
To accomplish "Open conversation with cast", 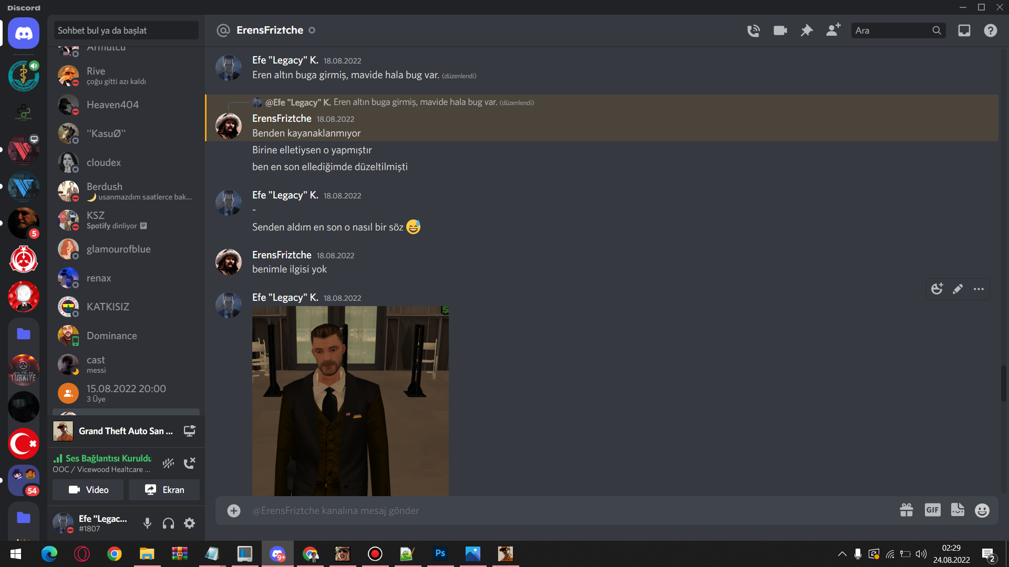I will pos(126,364).
